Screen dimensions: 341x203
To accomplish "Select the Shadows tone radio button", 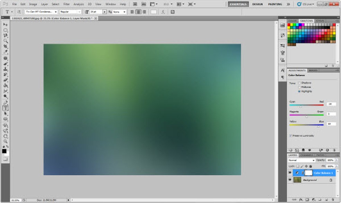I will (x=299, y=83).
